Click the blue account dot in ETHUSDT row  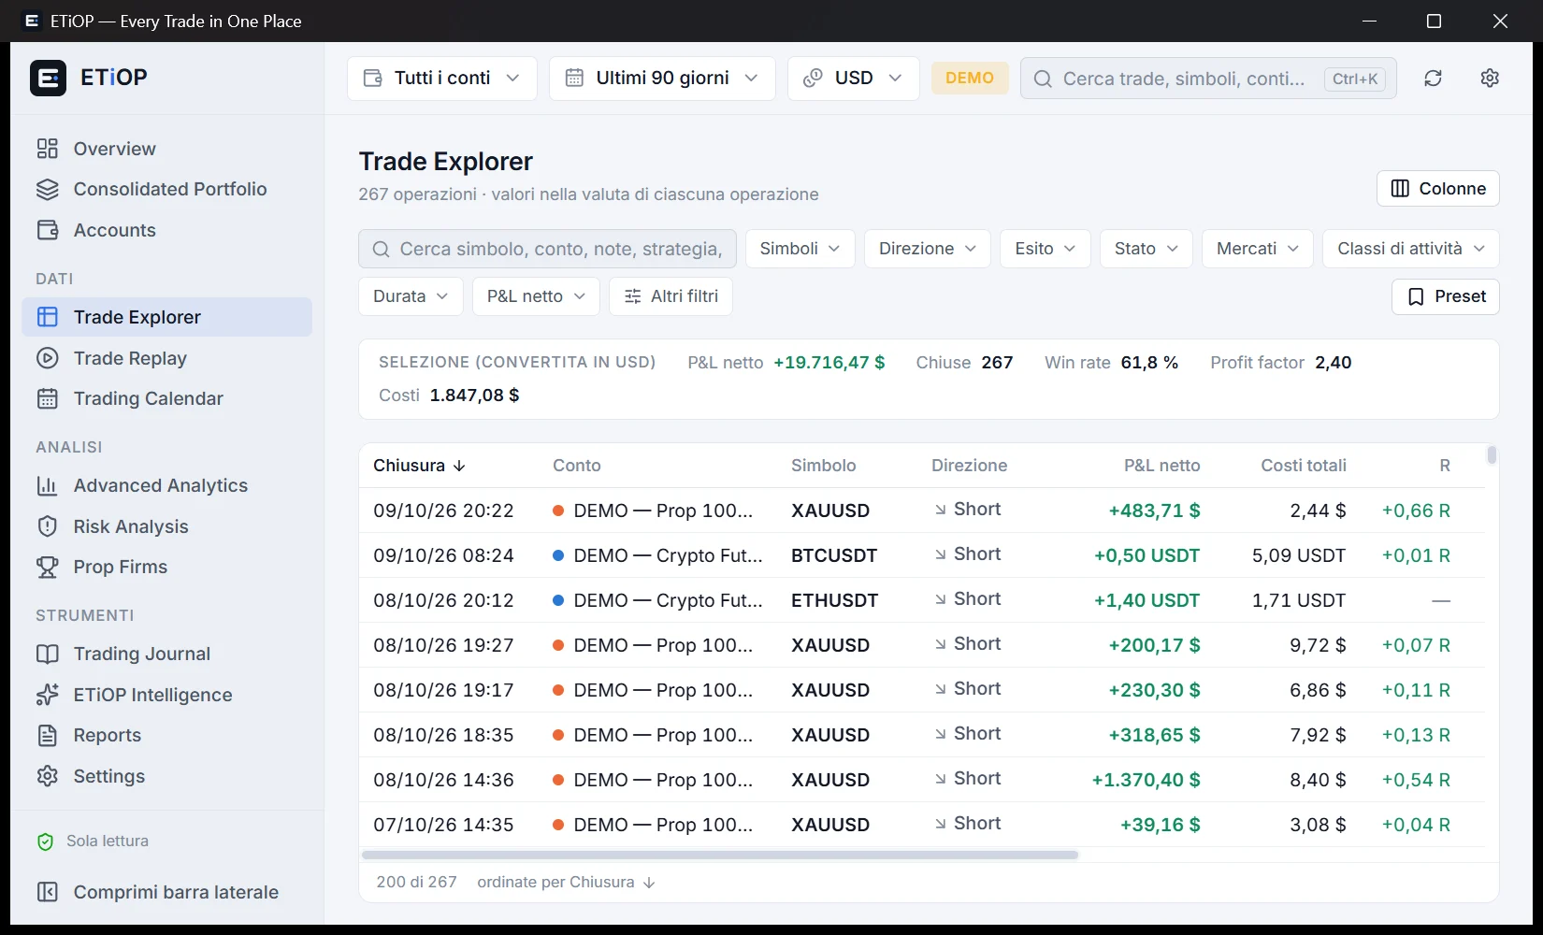pos(558,600)
